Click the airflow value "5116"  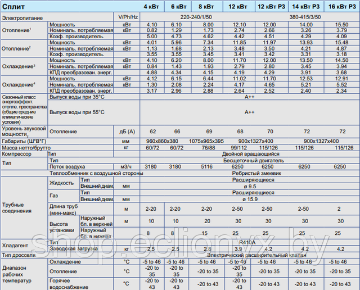click(206, 167)
